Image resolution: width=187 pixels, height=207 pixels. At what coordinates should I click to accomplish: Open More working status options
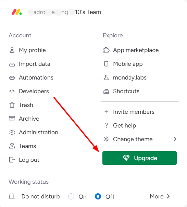[x=160, y=196]
